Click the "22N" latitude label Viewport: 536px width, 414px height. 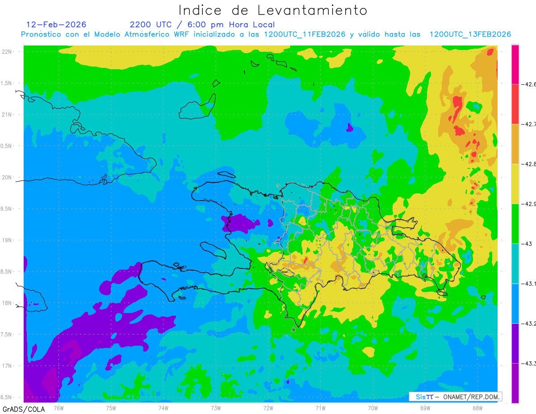click(x=7, y=52)
